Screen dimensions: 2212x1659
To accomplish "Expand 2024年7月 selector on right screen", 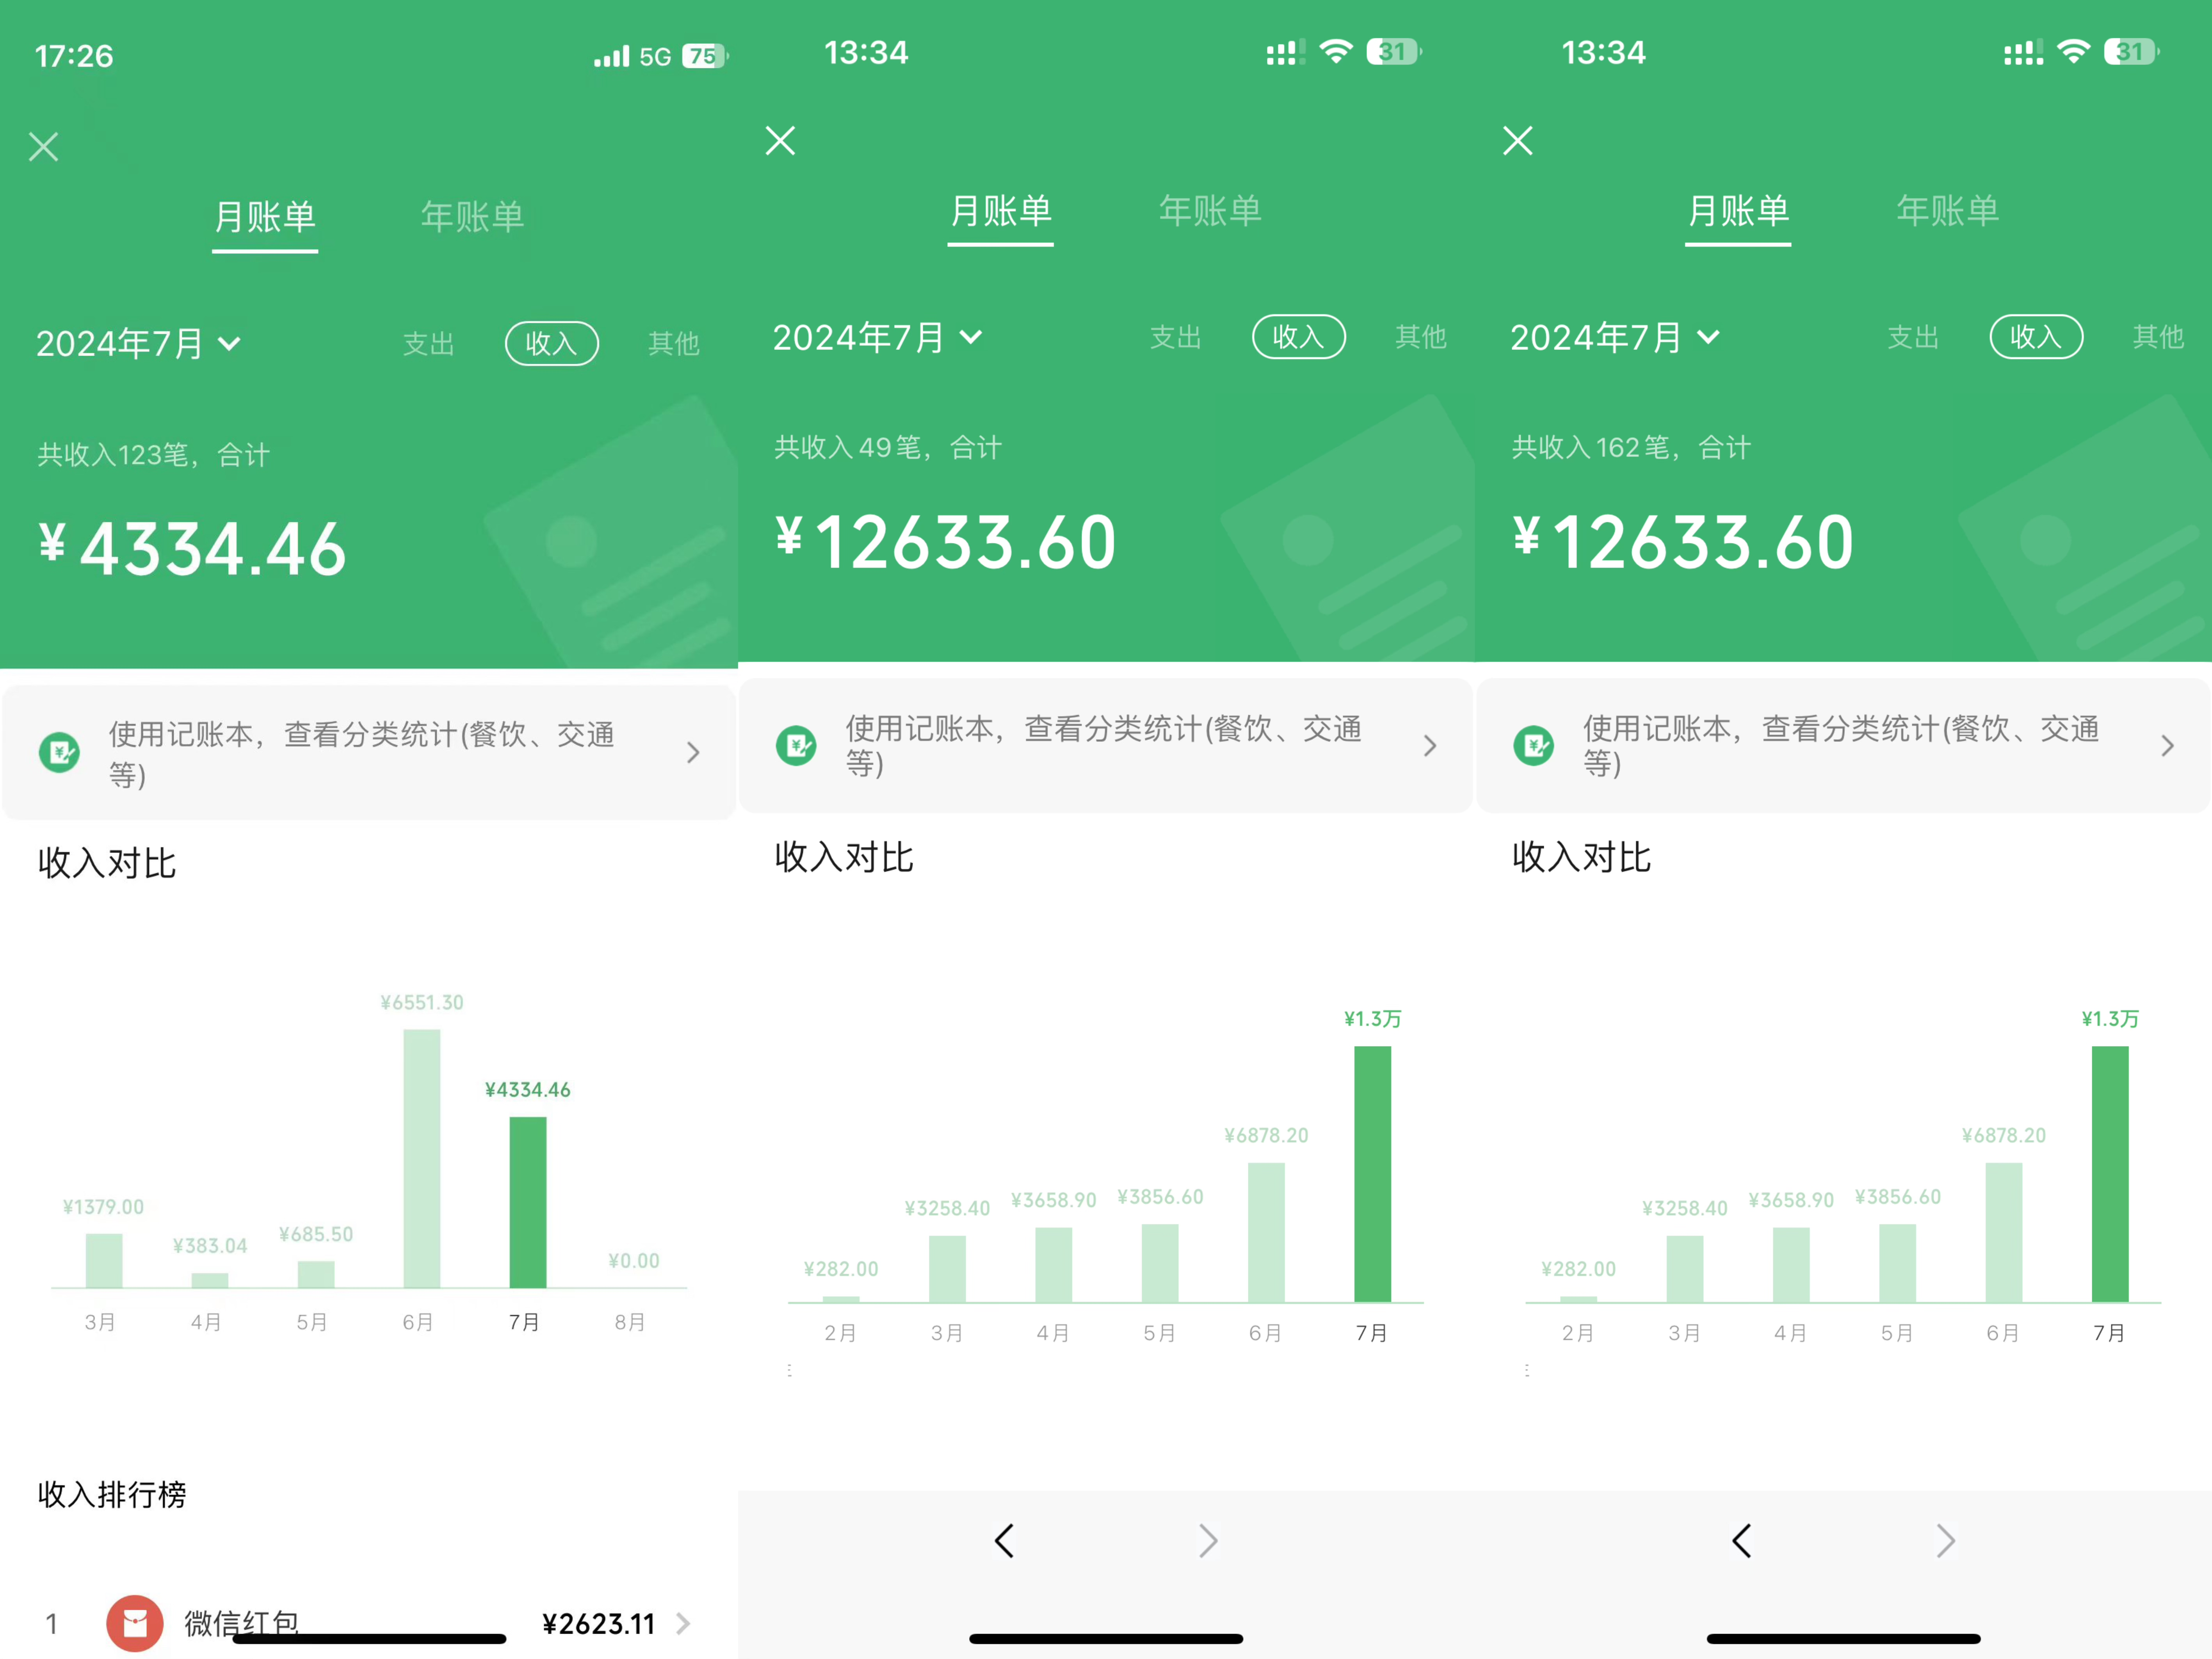I will pos(1614,337).
